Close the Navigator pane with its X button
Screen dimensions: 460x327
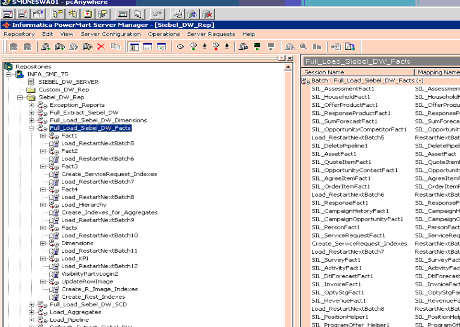point(289,58)
